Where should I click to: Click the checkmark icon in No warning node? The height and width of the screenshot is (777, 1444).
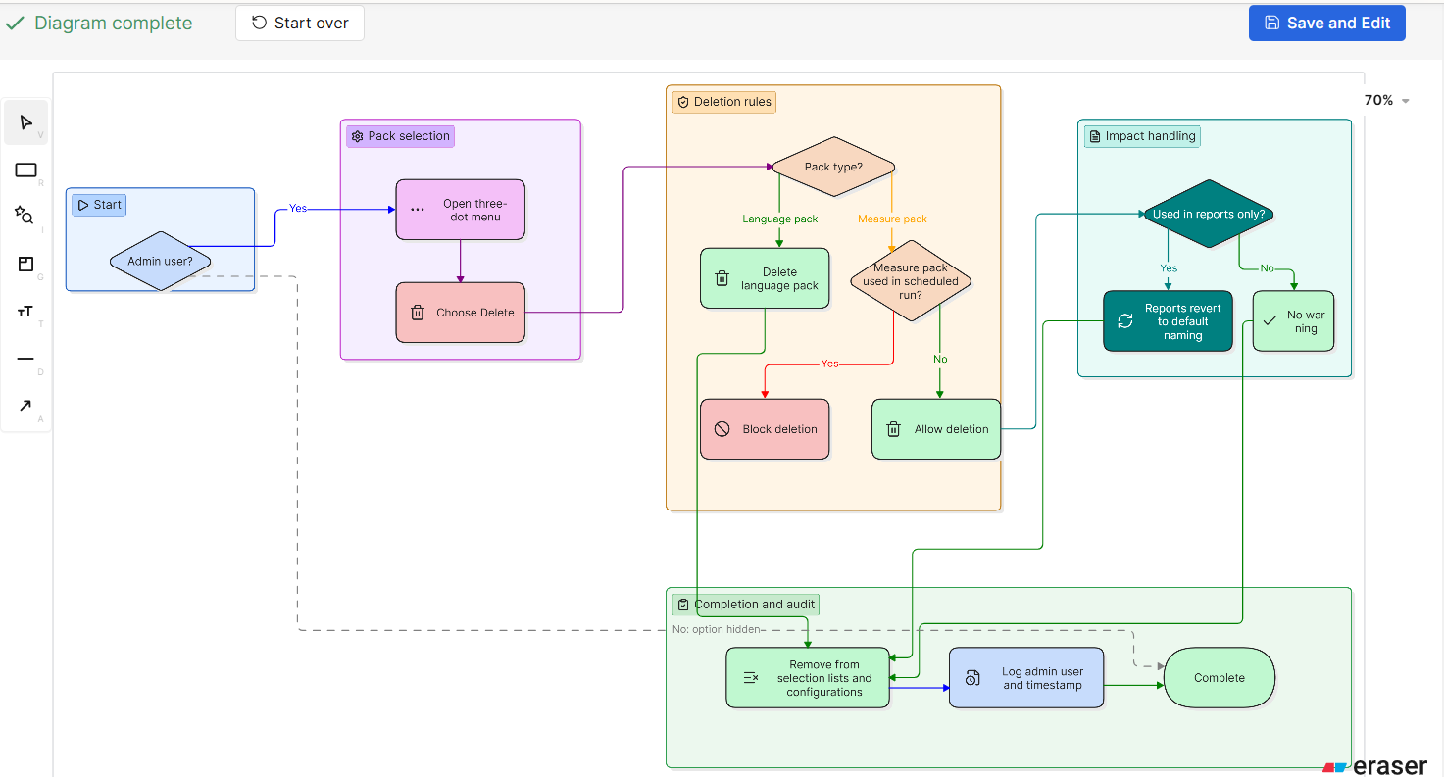[x=1270, y=321]
